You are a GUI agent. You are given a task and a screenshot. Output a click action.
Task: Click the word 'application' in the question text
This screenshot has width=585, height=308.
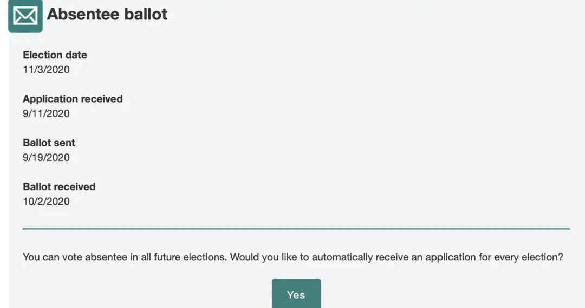pyautogui.click(x=450, y=257)
